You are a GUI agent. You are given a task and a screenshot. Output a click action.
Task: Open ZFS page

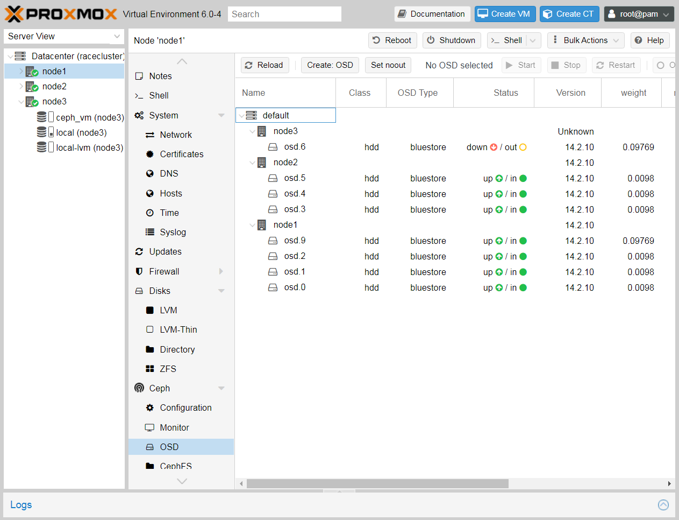(x=181, y=369)
